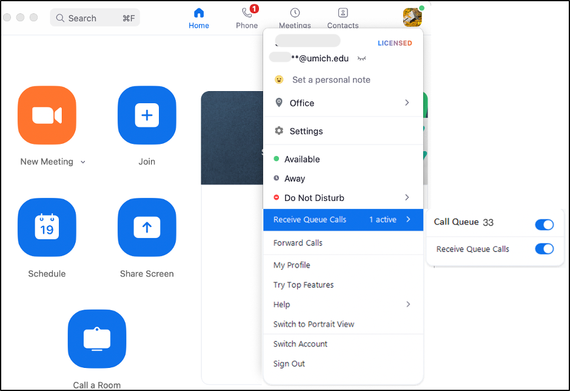Click the profile avatar picture
This screenshot has width=570, height=391.
412,17
